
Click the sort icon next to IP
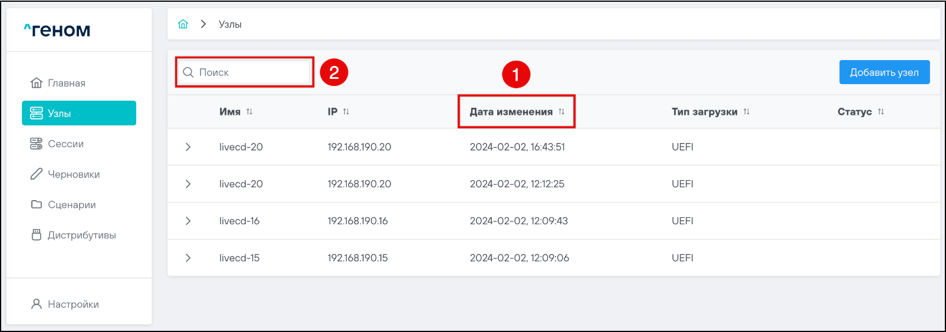coord(346,112)
